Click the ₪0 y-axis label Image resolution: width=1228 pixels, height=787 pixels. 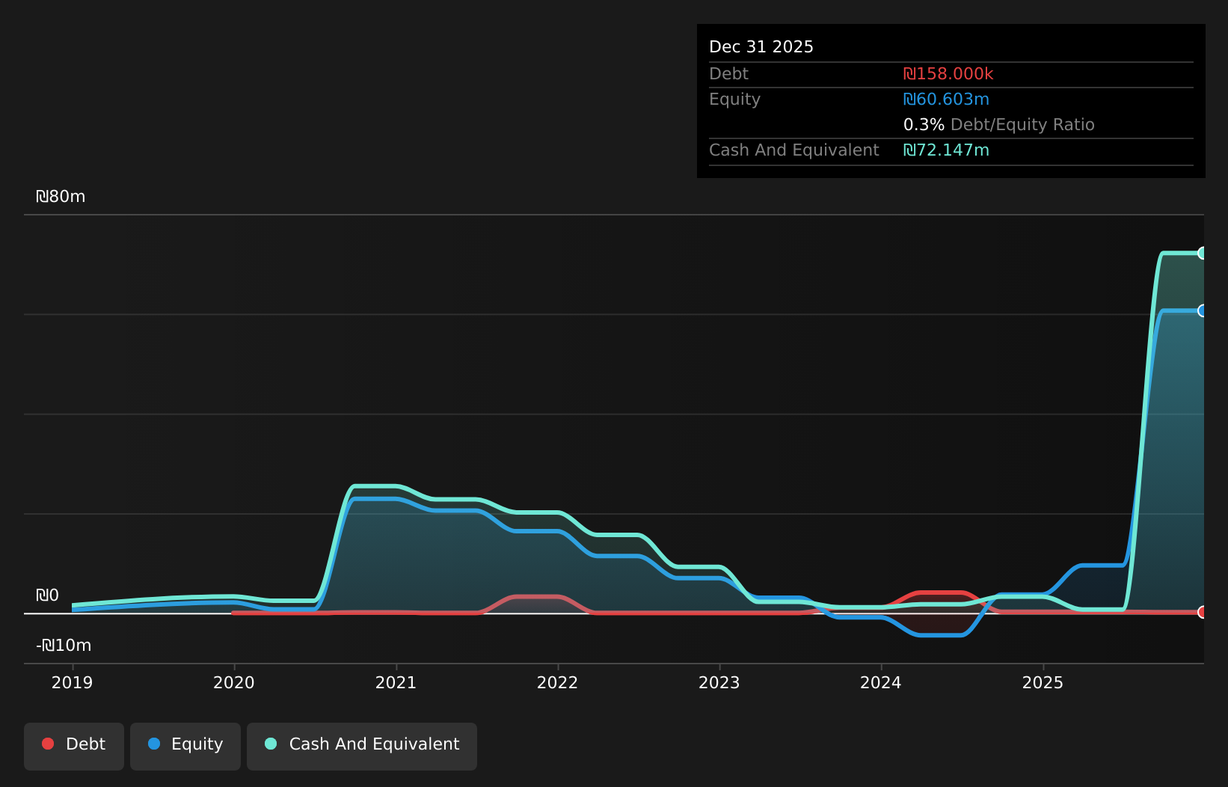click(x=47, y=595)
